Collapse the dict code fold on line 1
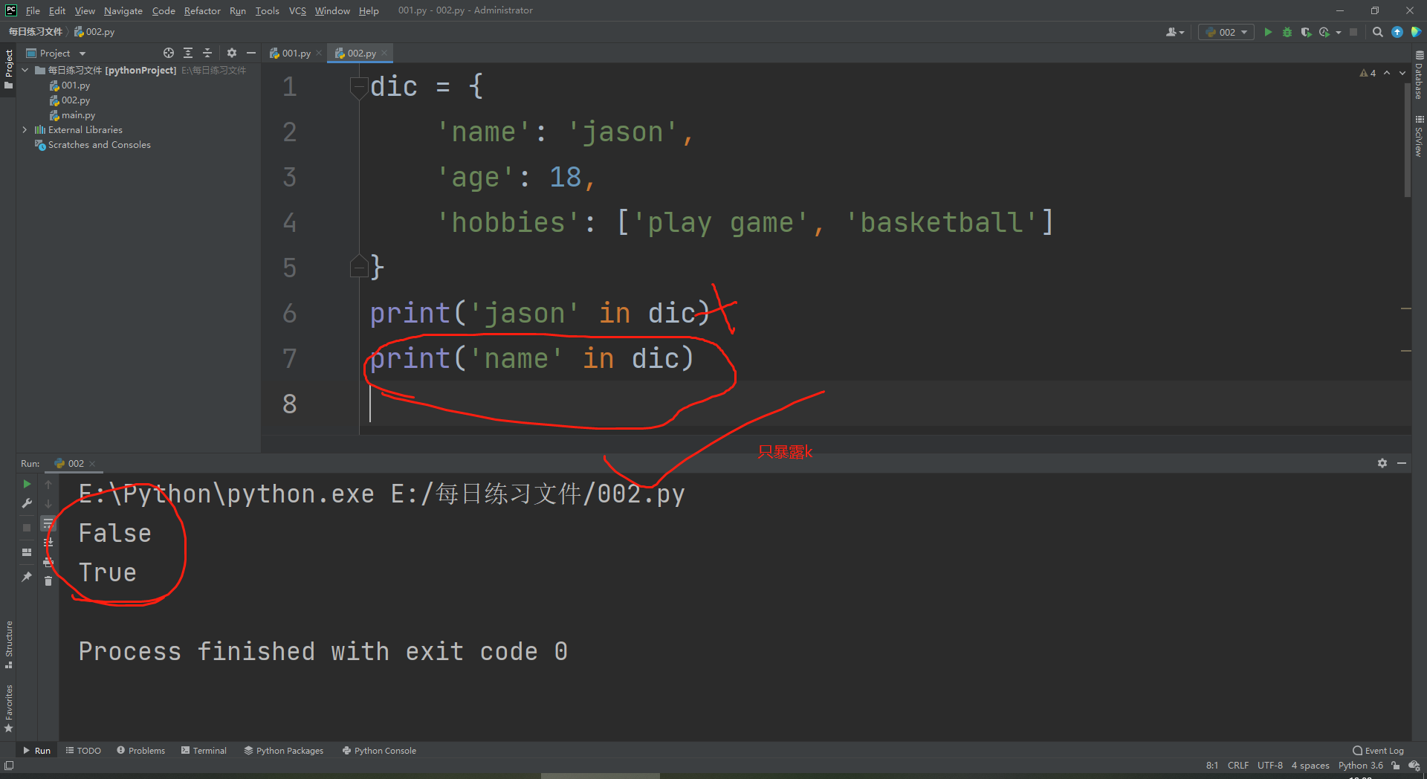Viewport: 1427px width, 779px height. (359, 87)
